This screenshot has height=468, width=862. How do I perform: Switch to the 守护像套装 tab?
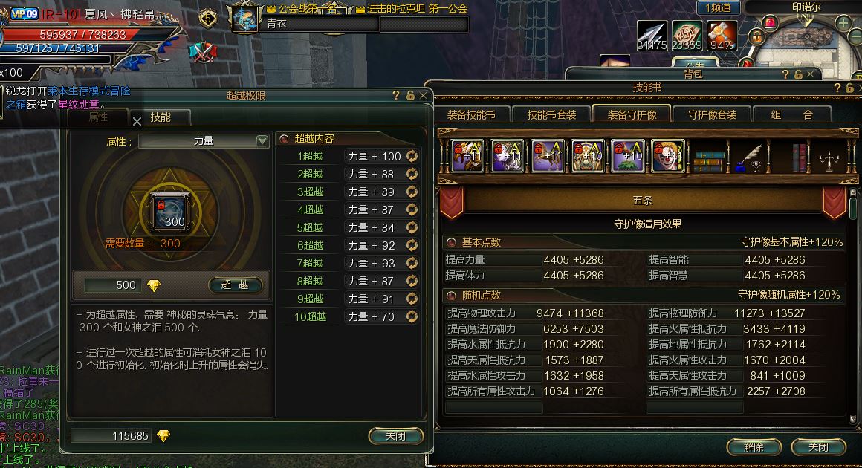pos(712,114)
